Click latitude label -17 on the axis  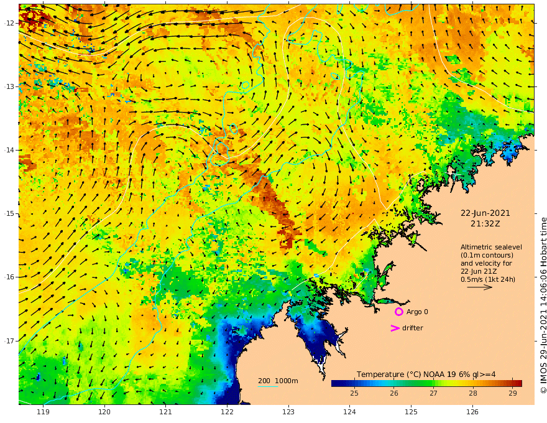pyautogui.click(x=10, y=341)
